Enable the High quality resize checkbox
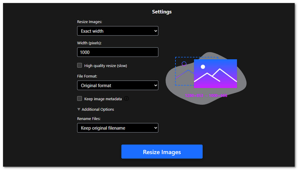298x170 pixels. [x=79, y=66]
